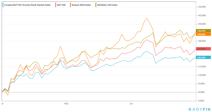This screenshot has height=112, width=212.
Task: Click the +20.49% TSX value label
Action: click(x=203, y=57)
